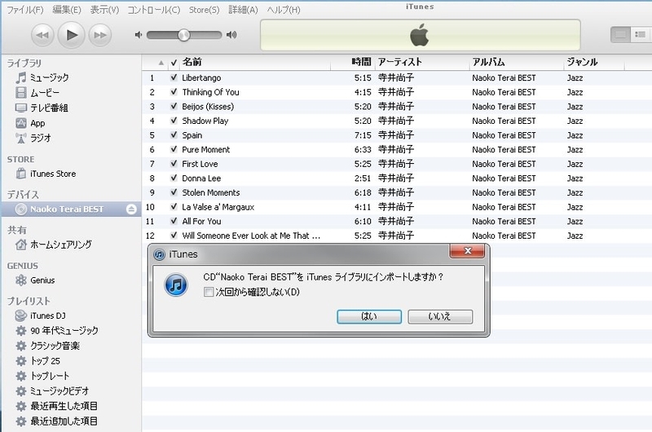652x432 pixels.
Task: Uncheck the Pure Moment checkbox
Action: 174,149
